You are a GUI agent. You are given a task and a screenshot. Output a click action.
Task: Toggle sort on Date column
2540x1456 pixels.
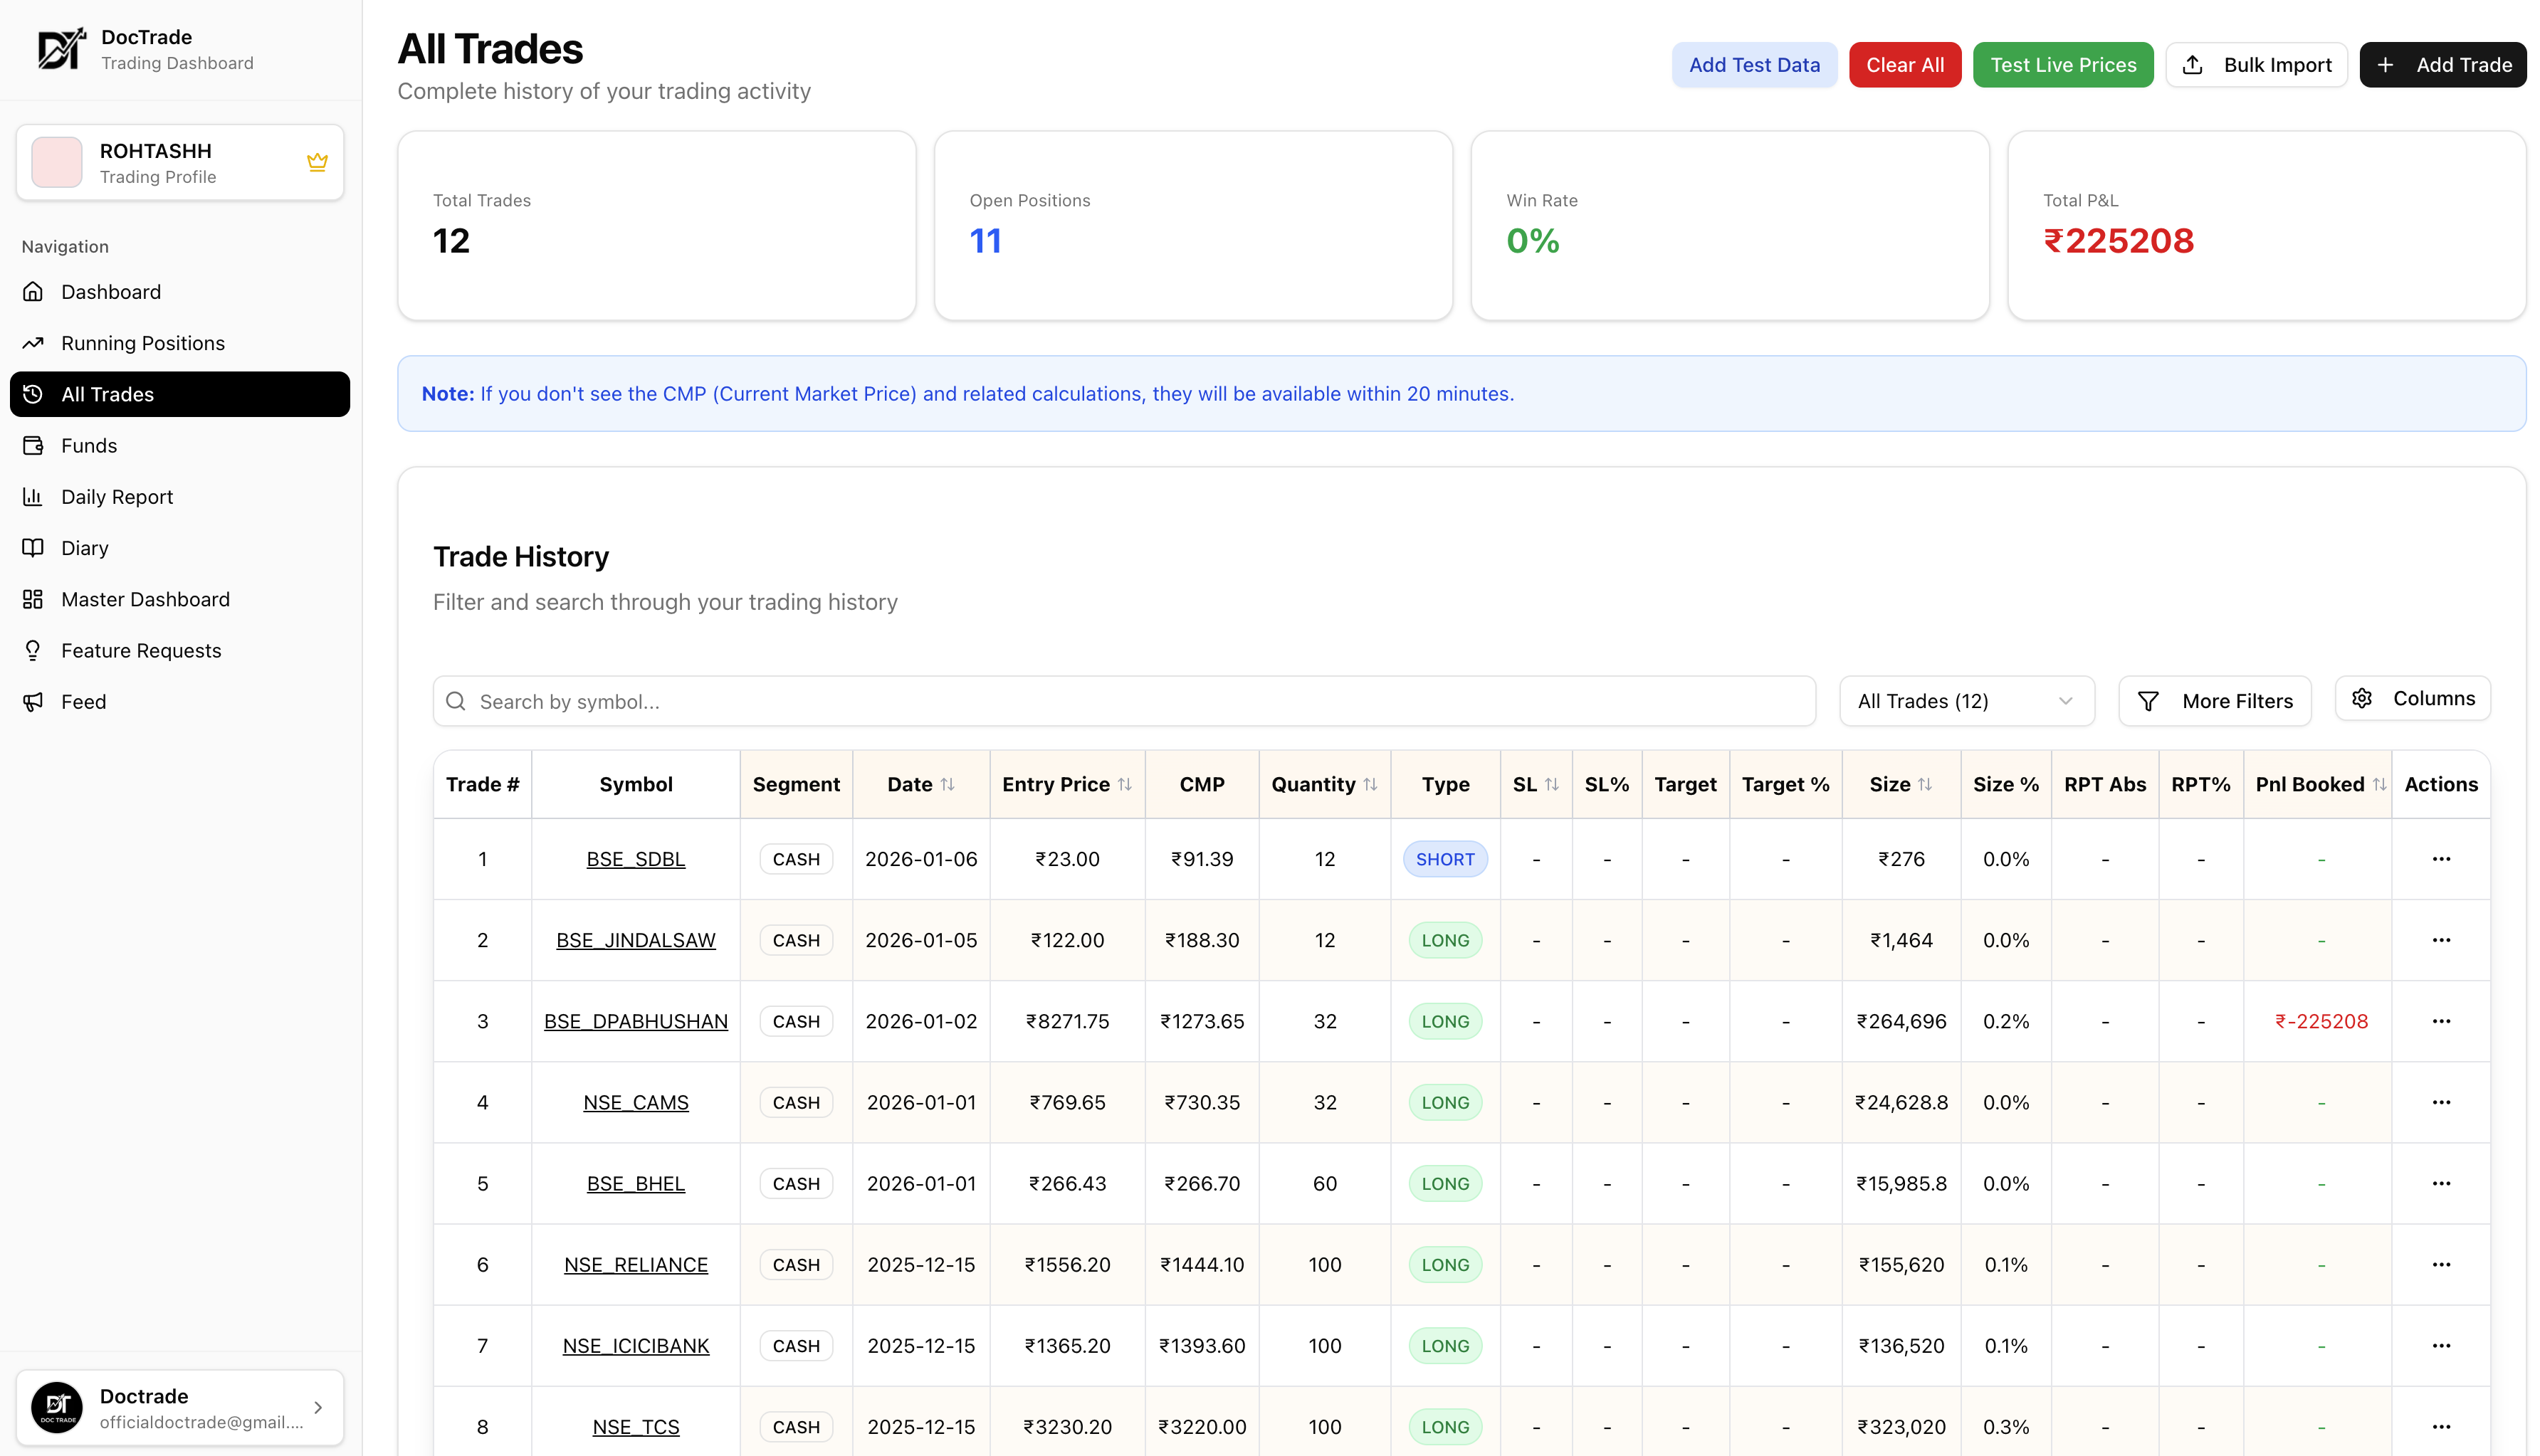946,785
